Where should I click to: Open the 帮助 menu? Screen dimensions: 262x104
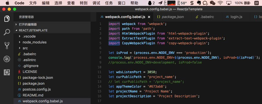[134, 3]
